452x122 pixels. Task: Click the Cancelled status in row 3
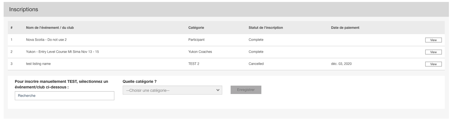point(256,64)
